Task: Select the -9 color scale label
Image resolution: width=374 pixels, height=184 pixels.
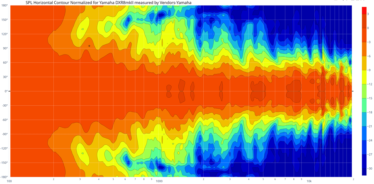Action: [369, 70]
